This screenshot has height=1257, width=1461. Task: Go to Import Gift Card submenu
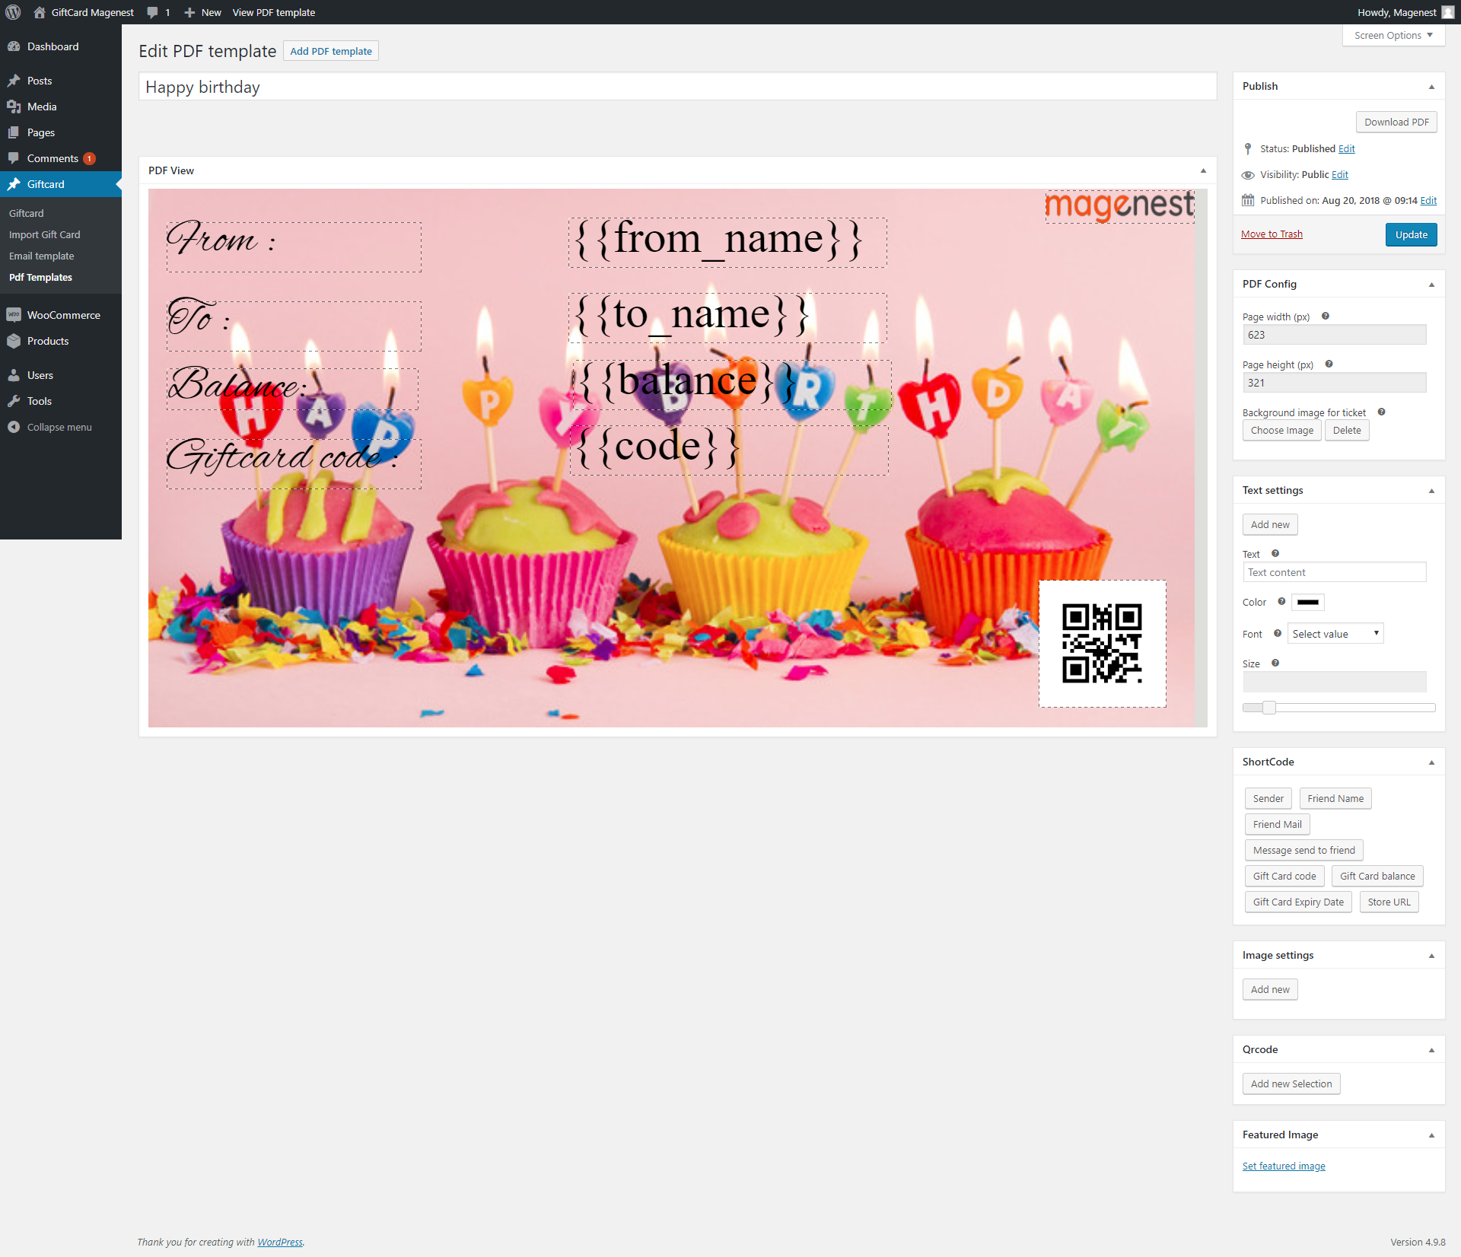pos(44,234)
